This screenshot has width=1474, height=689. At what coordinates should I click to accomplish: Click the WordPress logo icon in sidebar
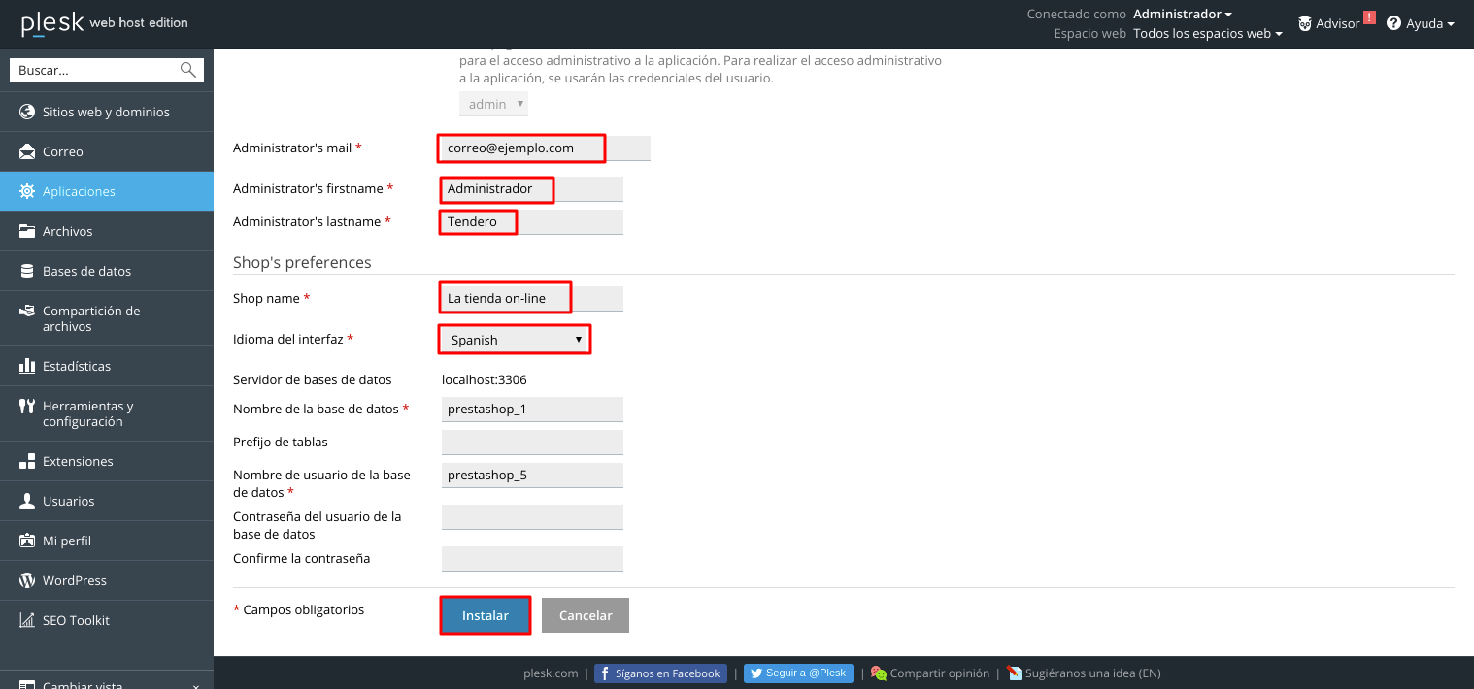[26, 580]
